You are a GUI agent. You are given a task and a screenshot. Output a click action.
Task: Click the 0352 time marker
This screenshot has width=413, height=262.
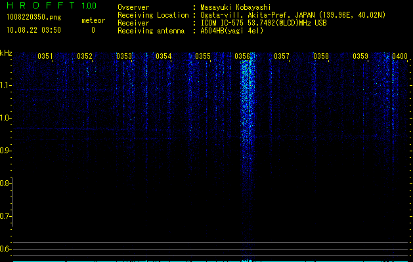[x=85, y=56]
